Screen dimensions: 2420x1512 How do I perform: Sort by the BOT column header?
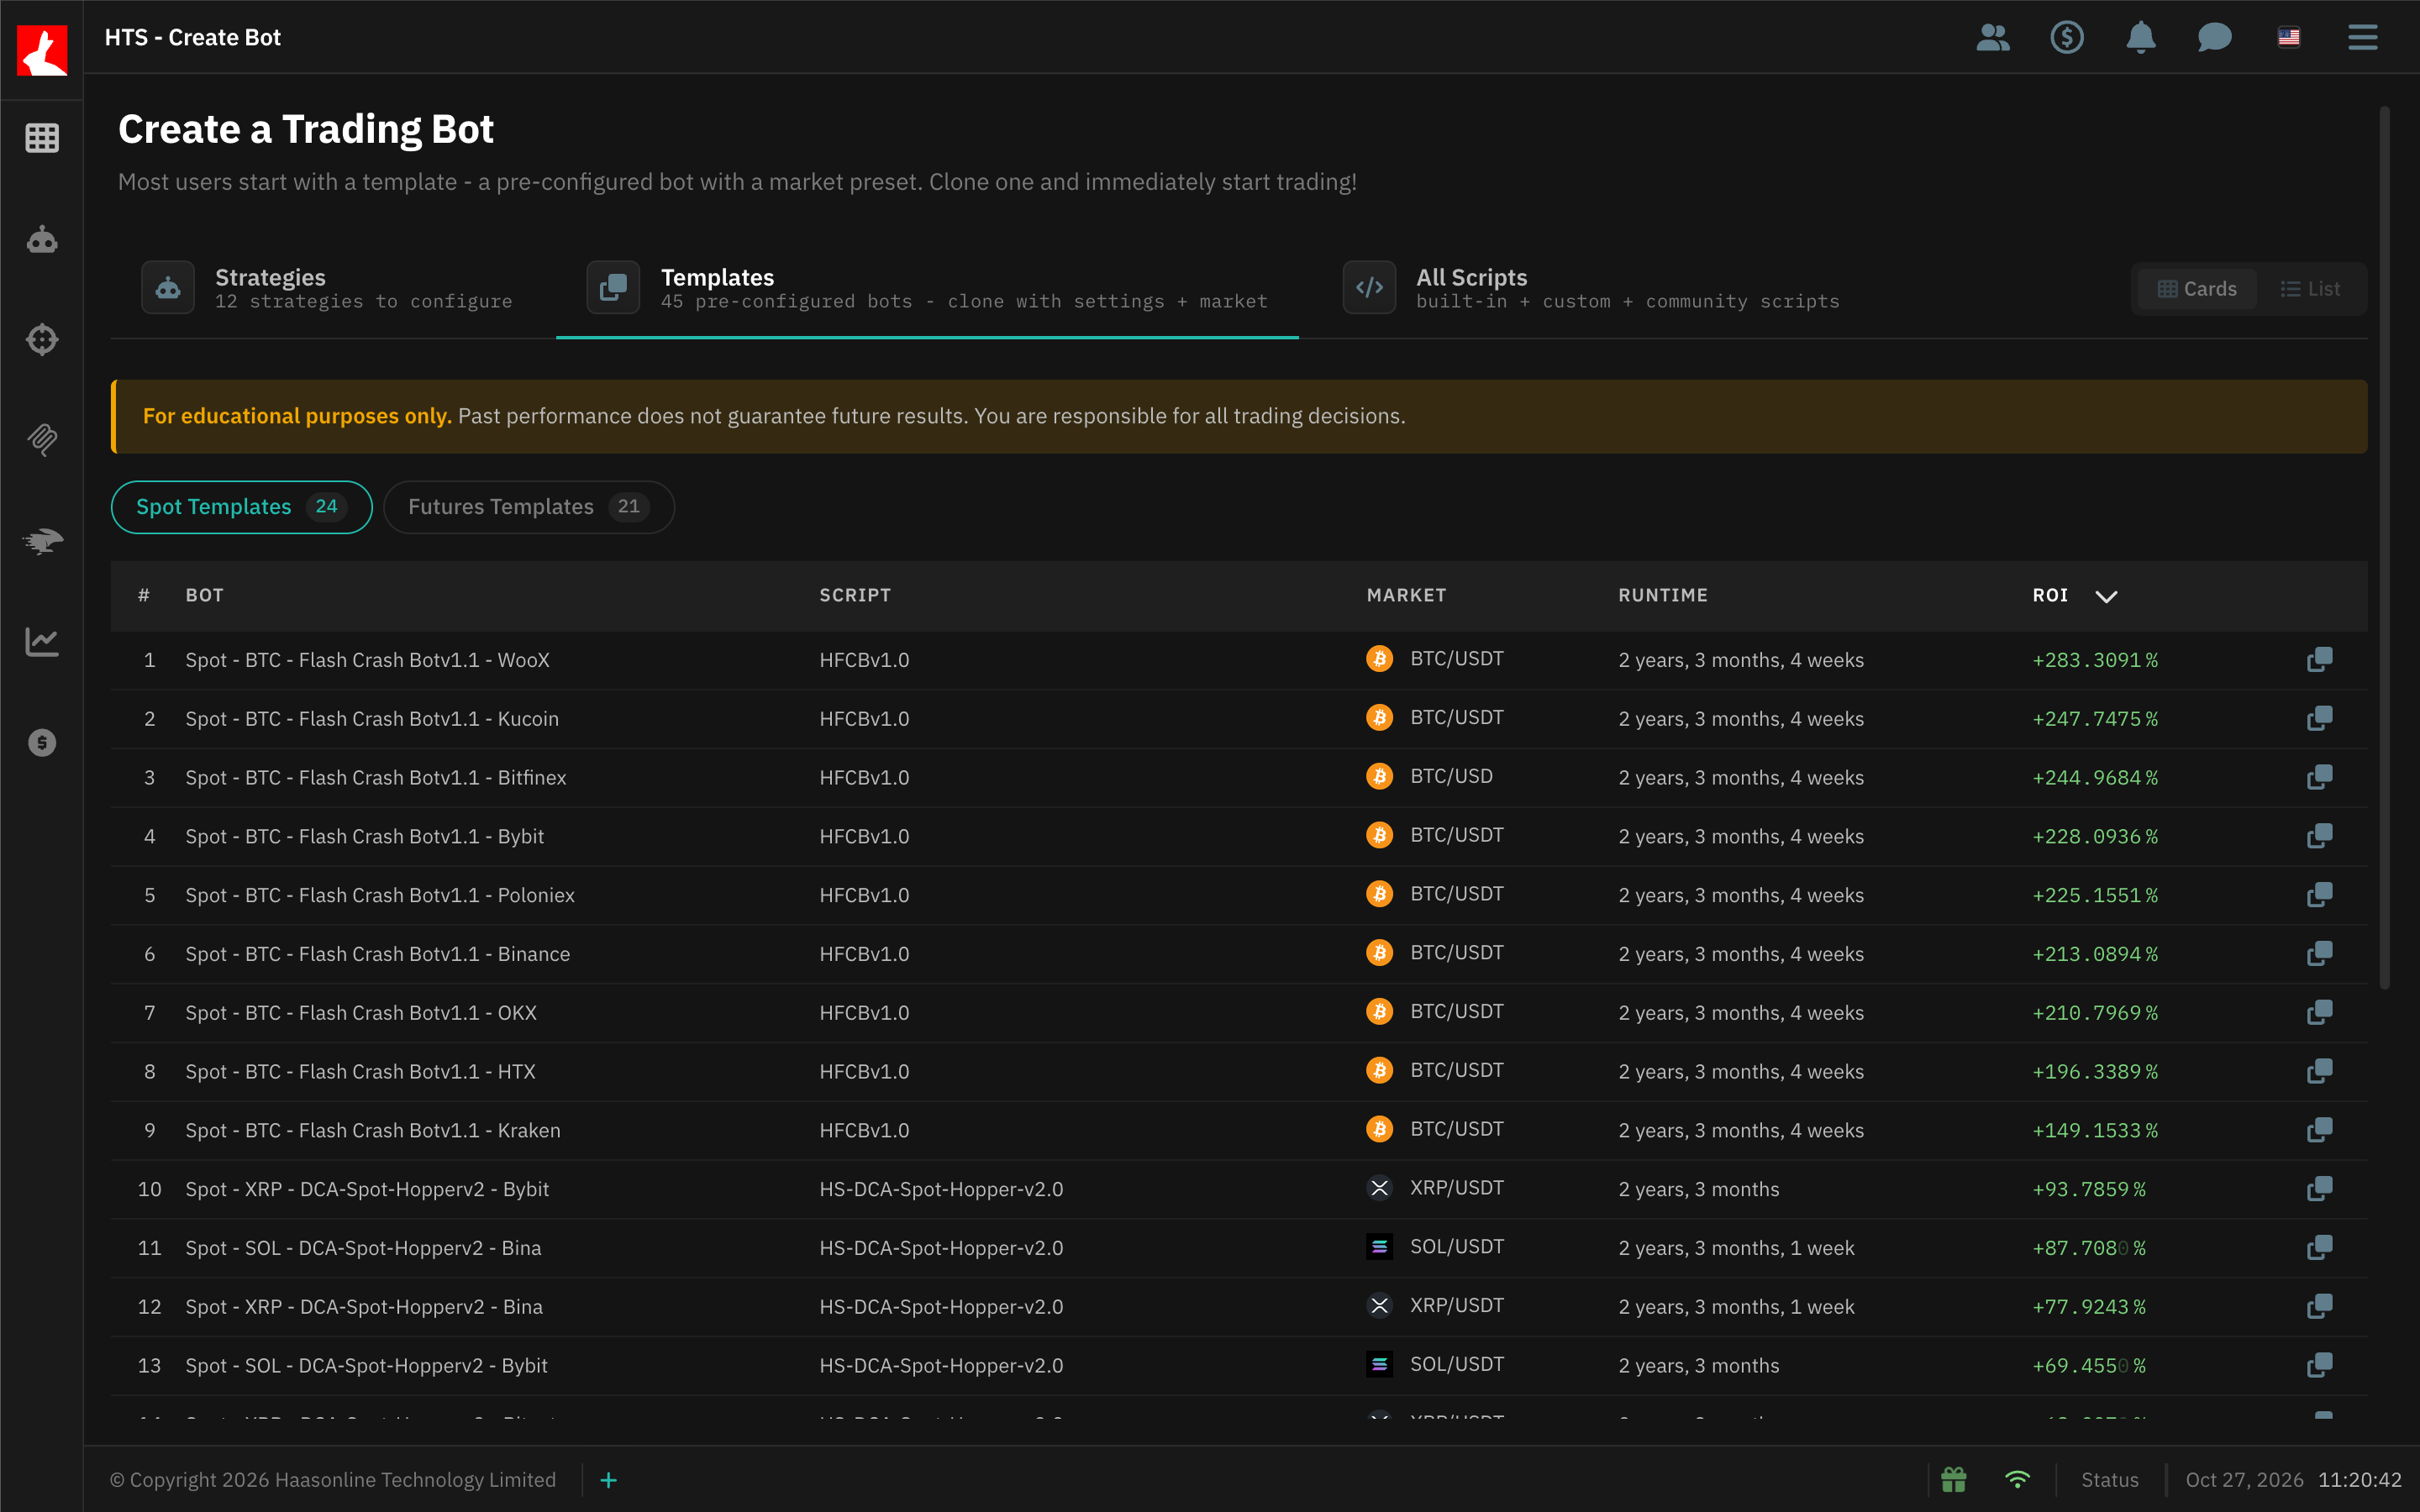tap(204, 595)
